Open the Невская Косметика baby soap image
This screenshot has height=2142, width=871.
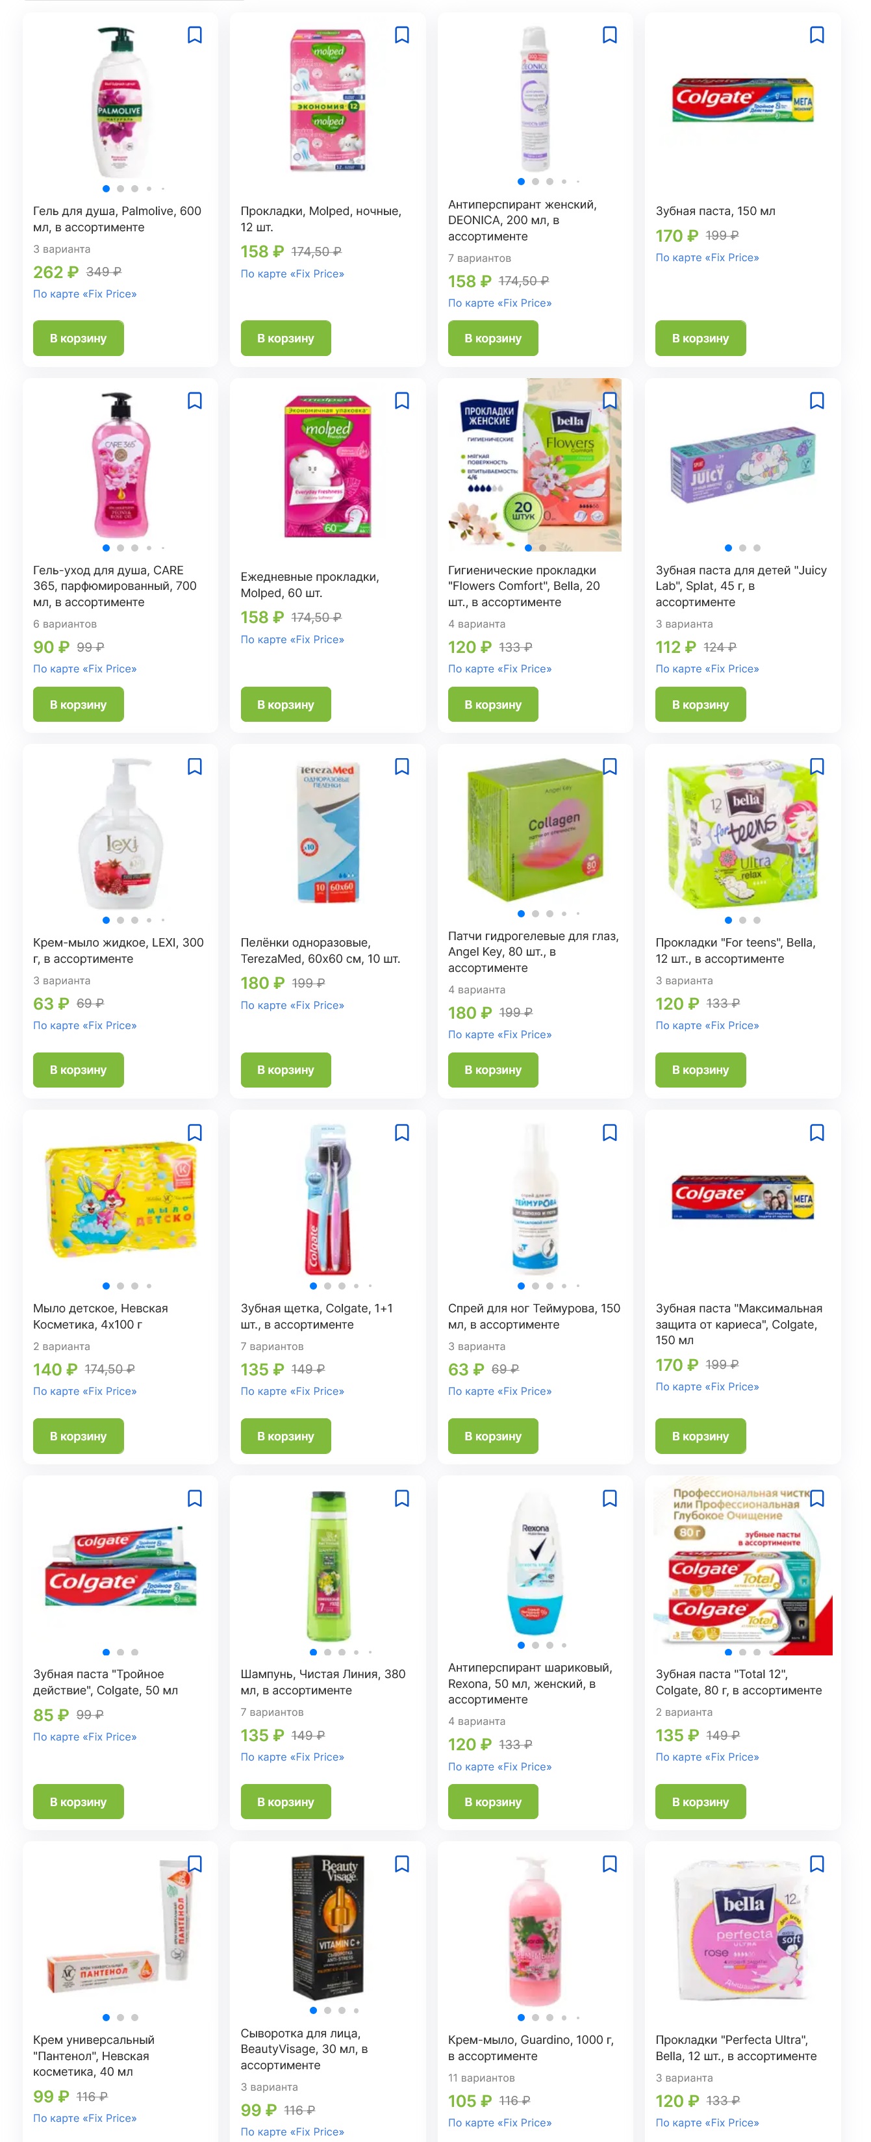pyautogui.click(x=121, y=1199)
